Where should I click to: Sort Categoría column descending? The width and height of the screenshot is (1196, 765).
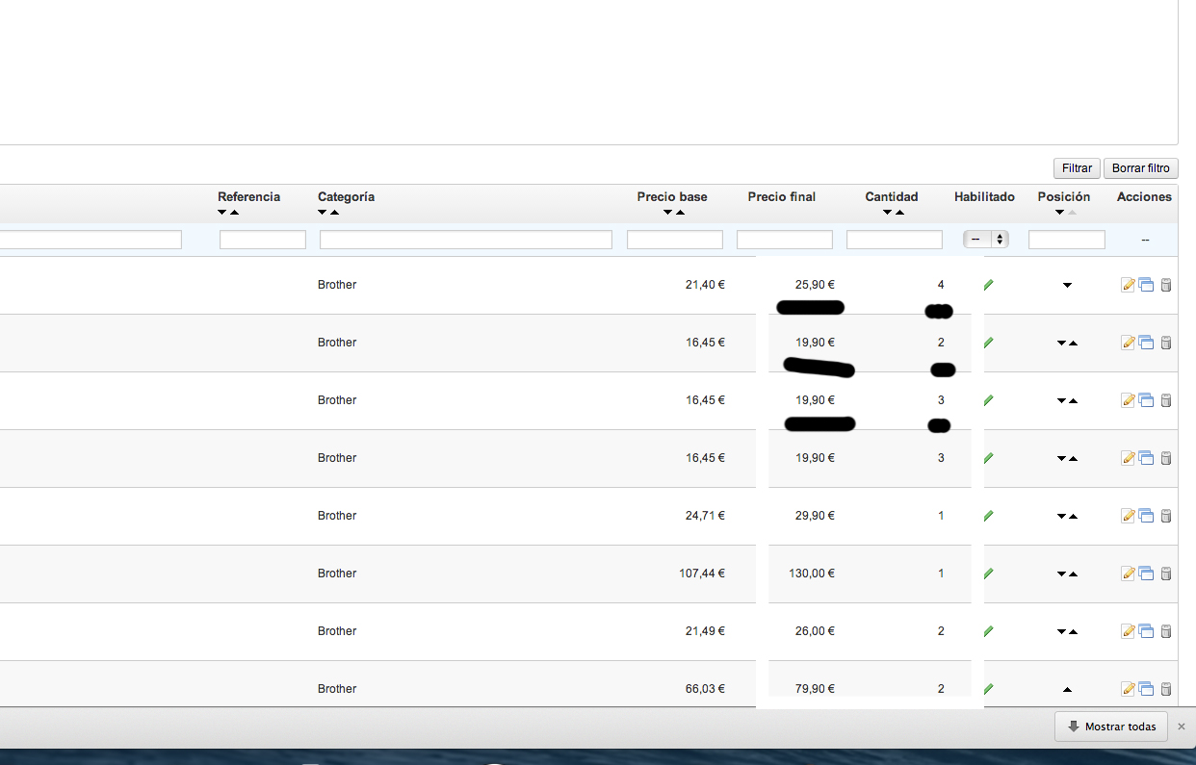point(323,213)
